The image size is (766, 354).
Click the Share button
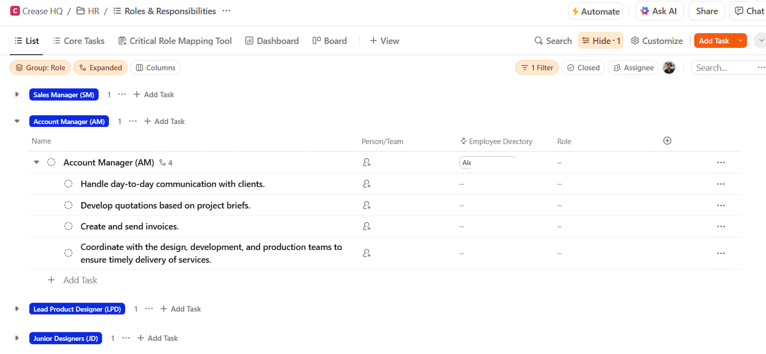pos(707,11)
